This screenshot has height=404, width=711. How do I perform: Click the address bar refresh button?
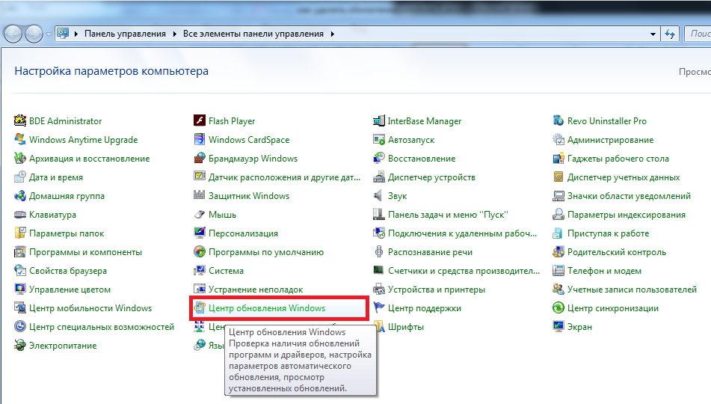pos(669,34)
